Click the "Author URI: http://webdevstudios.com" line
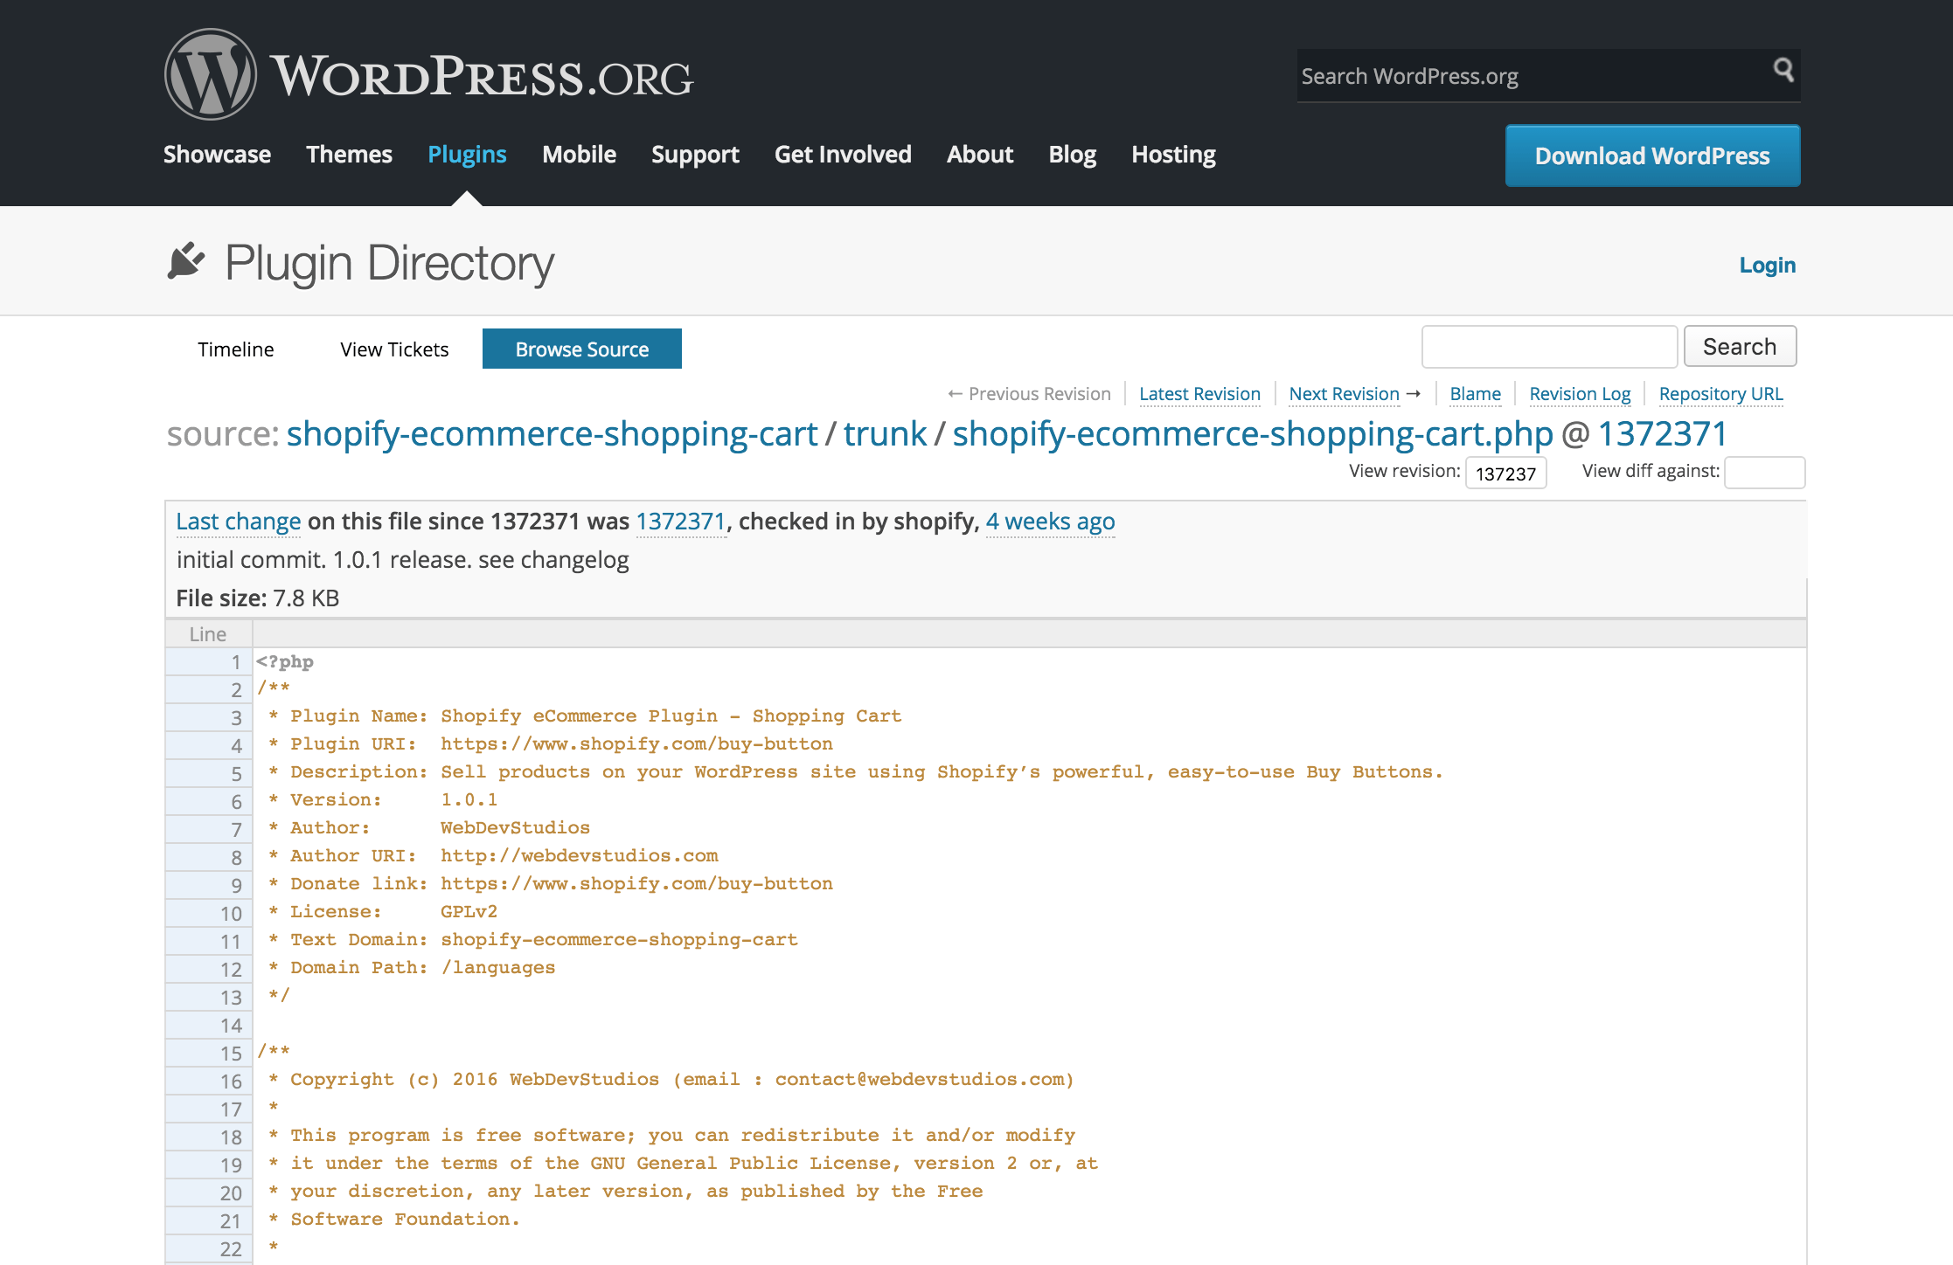 [493, 855]
